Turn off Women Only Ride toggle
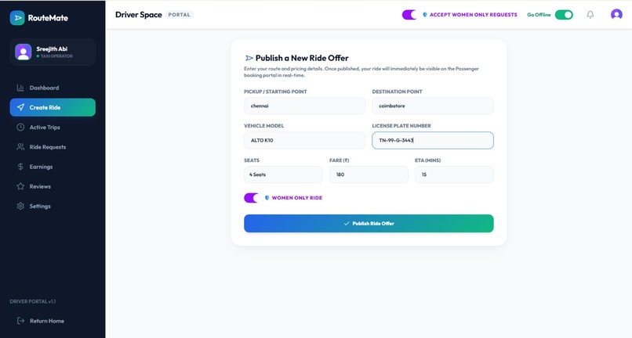This screenshot has width=632, height=338. (x=252, y=198)
